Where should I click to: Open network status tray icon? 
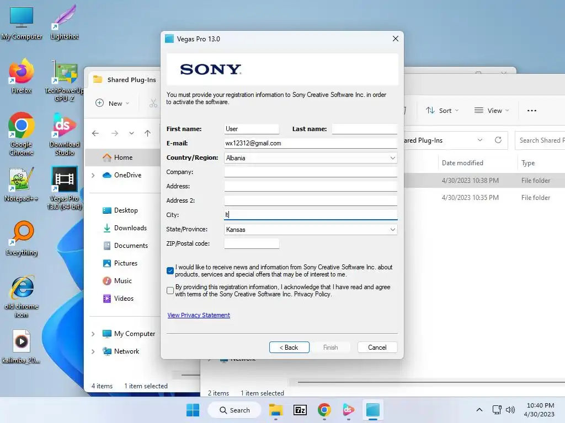pos(497,410)
